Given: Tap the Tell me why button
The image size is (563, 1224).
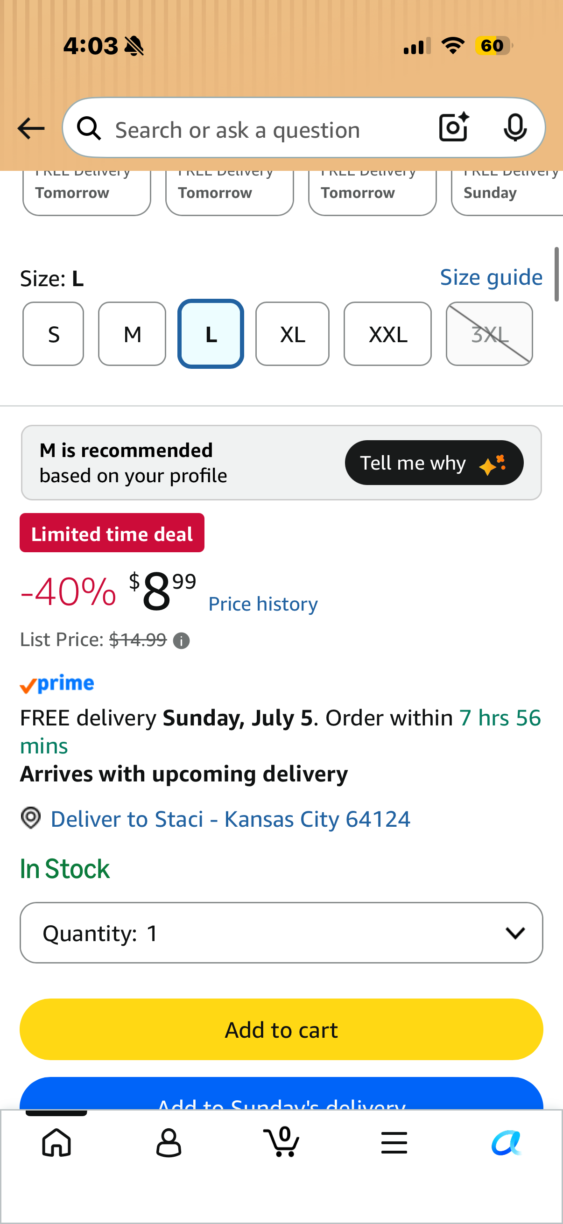Looking at the screenshot, I should (x=434, y=463).
